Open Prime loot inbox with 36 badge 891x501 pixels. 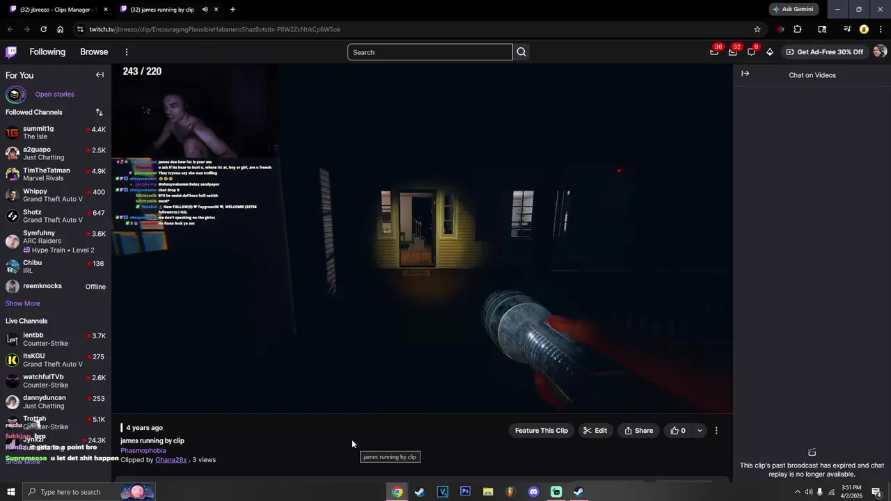pyautogui.click(x=714, y=51)
